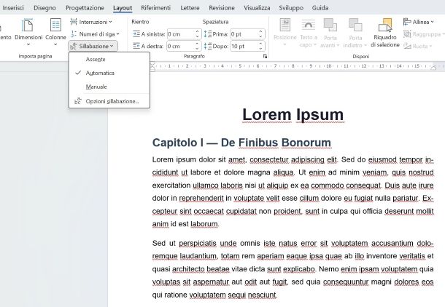Screen dimensions: 445x307
Task: Click the Testo a capo wrap icon
Action: click(x=308, y=25)
